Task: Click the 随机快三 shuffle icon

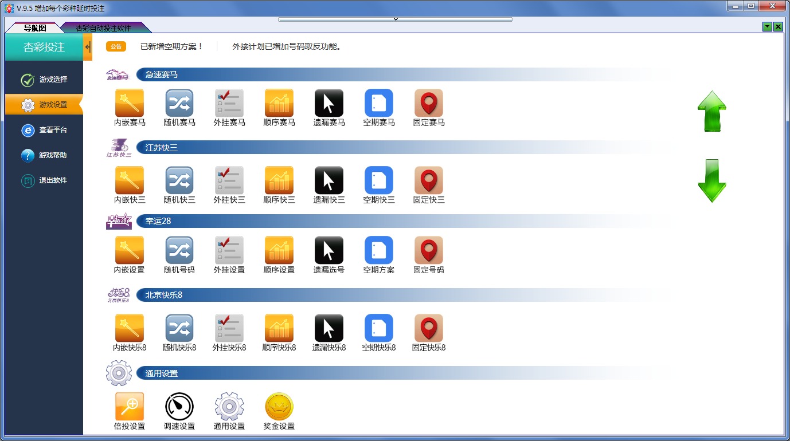Action: (x=179, y=180)
